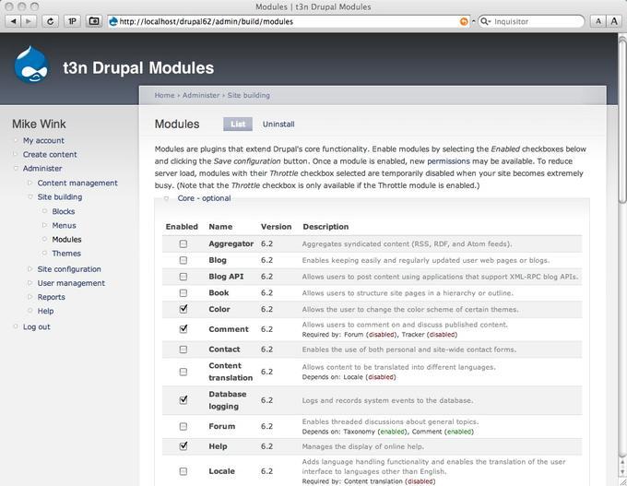The height and width of the screenshot is (486, 627).
Task: Open the permissions link in description
Action: coord(449,161)
